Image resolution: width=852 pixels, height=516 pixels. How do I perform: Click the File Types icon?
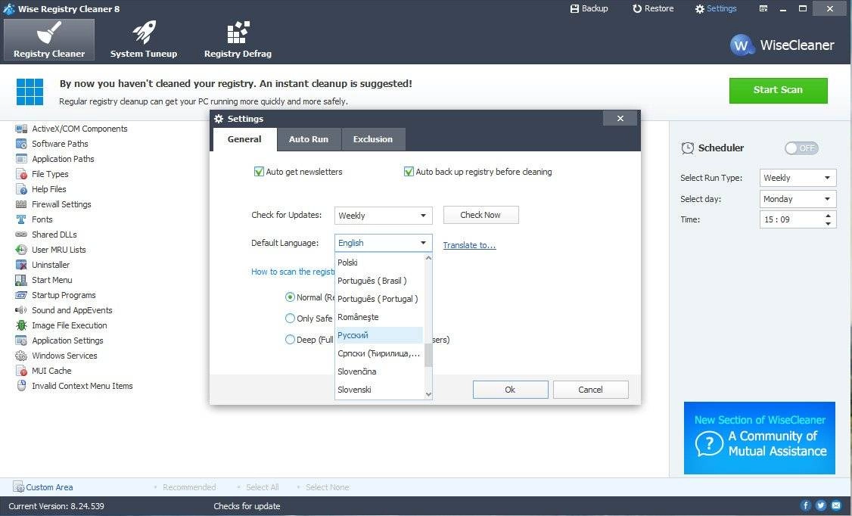point(21,174)
